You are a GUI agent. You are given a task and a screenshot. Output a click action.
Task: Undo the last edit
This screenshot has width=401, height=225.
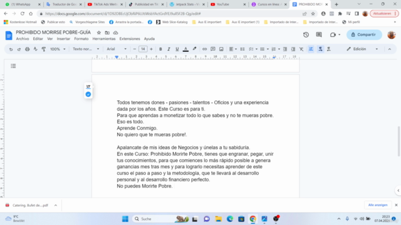click(x=11, y=49)
